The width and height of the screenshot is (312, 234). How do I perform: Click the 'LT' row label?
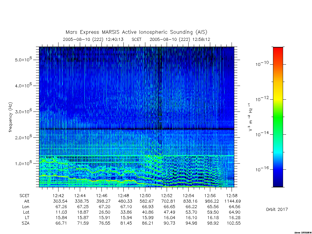point(27,218)
